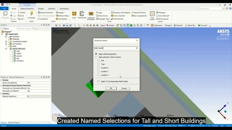This screenshot has height=130, width=232.
Task: Click OK in Selection Name dialog
Action: click(111, 88)
